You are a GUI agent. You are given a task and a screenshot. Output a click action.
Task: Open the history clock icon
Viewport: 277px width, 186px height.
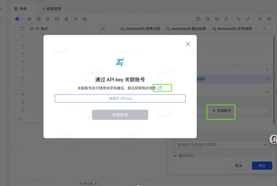[x=207, y=19]
